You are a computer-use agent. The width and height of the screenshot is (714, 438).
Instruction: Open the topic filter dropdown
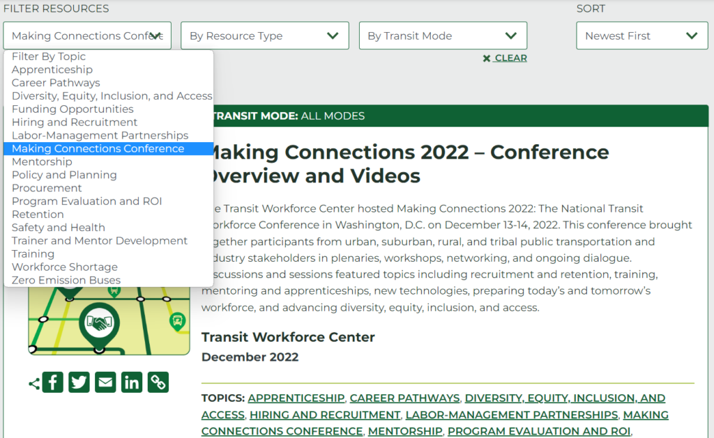(87, 36)
